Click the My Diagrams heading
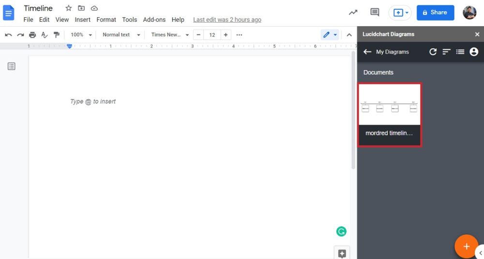The width and height of the screenshot is (484, 259). pos(393,52)
